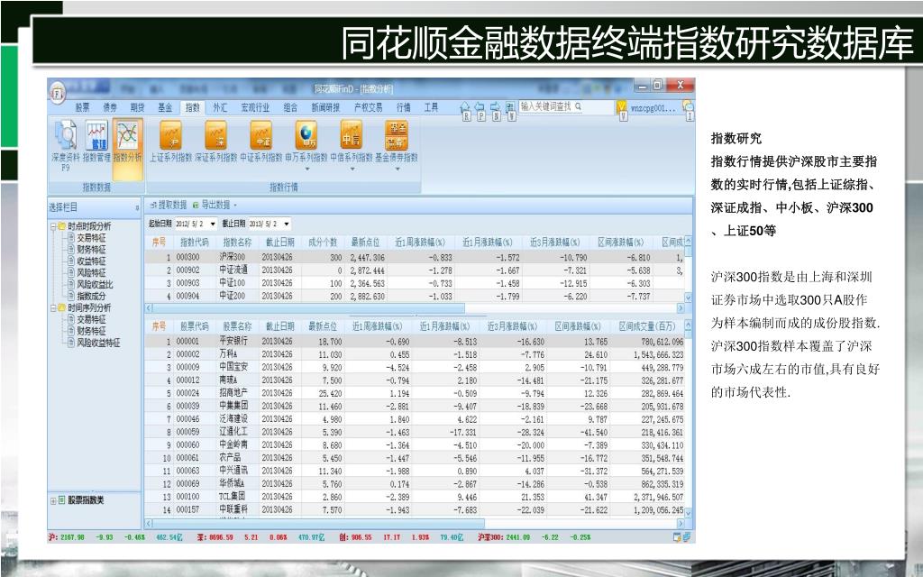Screen dimensions: 923x577
Task: Select 风险收益比 tree item
Action: point(95,284)
